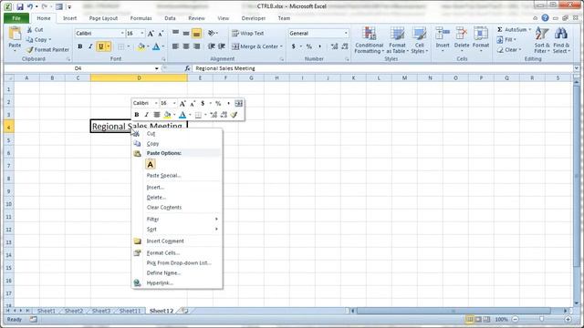584x328 pixels.
Task: Click the ribbon Shrink Font icon
Action: click(x=161, y=34)
